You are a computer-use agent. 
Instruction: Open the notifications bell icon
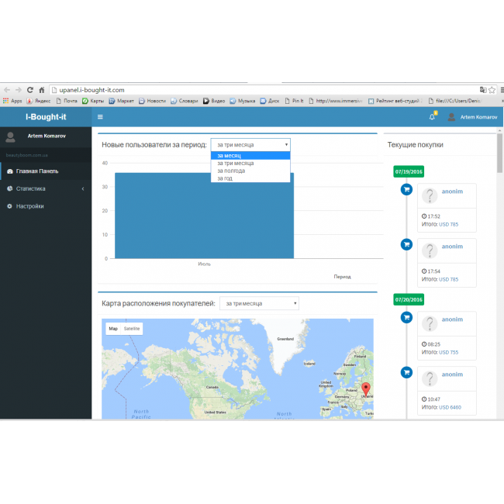click(433, 117)
